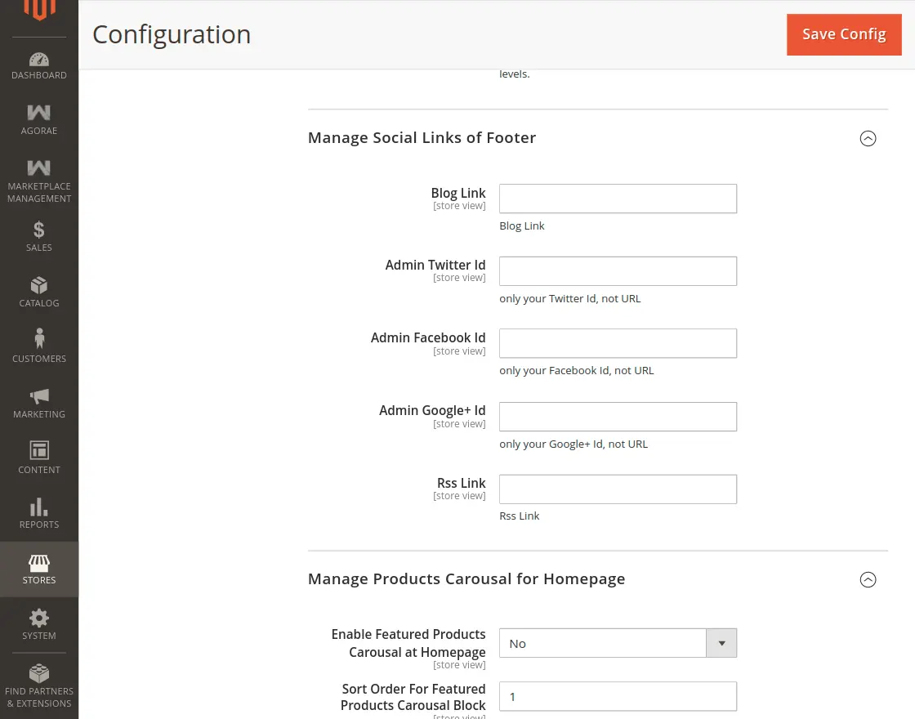Viewport: 915px width, 719px height.
Task: Open the Catalog box icon
Action: [x=38, y=285]
